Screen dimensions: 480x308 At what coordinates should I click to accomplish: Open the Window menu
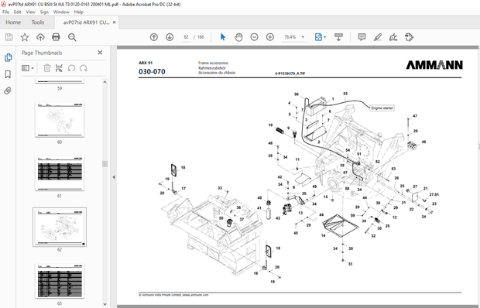coord(61,12)
